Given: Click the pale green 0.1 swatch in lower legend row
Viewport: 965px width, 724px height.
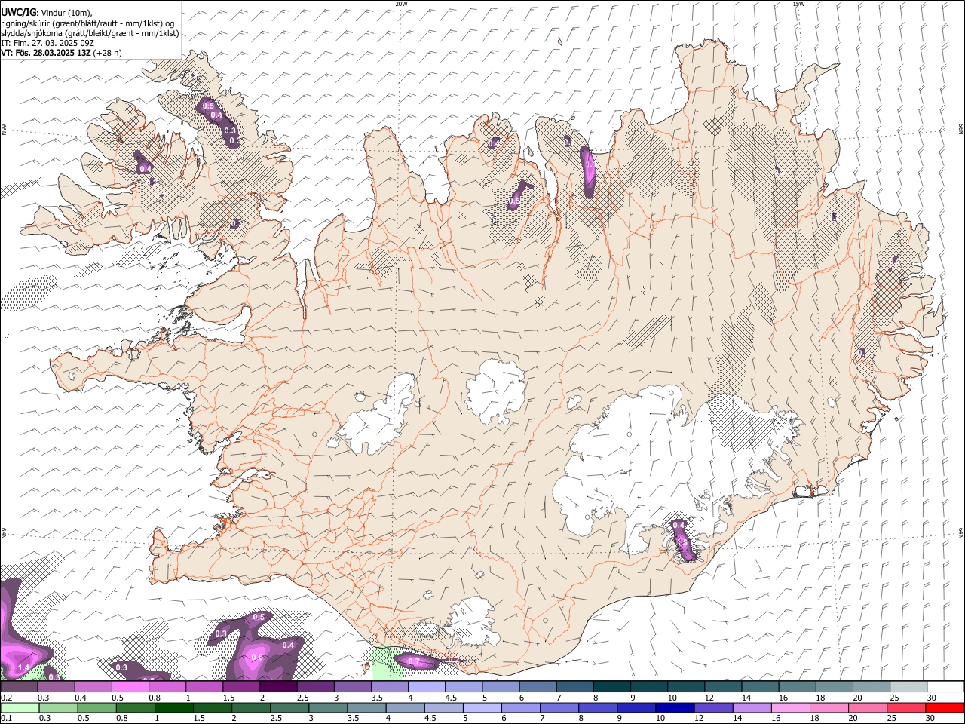Looking at the screenshot, I should pos(20,707).
